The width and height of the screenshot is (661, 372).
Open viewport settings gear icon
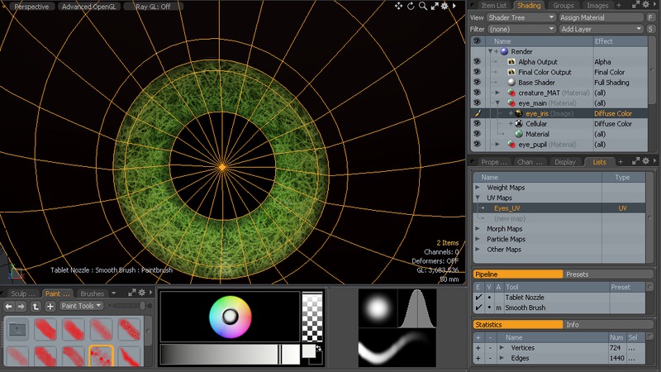445,6
